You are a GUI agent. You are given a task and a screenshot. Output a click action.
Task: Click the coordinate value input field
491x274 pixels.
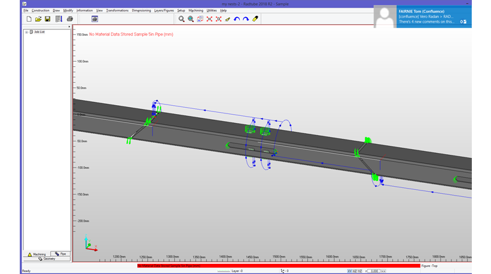coord(374,271)
